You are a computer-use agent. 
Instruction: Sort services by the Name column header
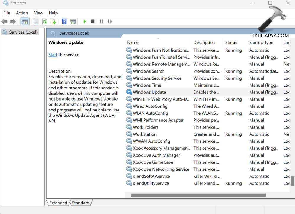pos(133,42)
